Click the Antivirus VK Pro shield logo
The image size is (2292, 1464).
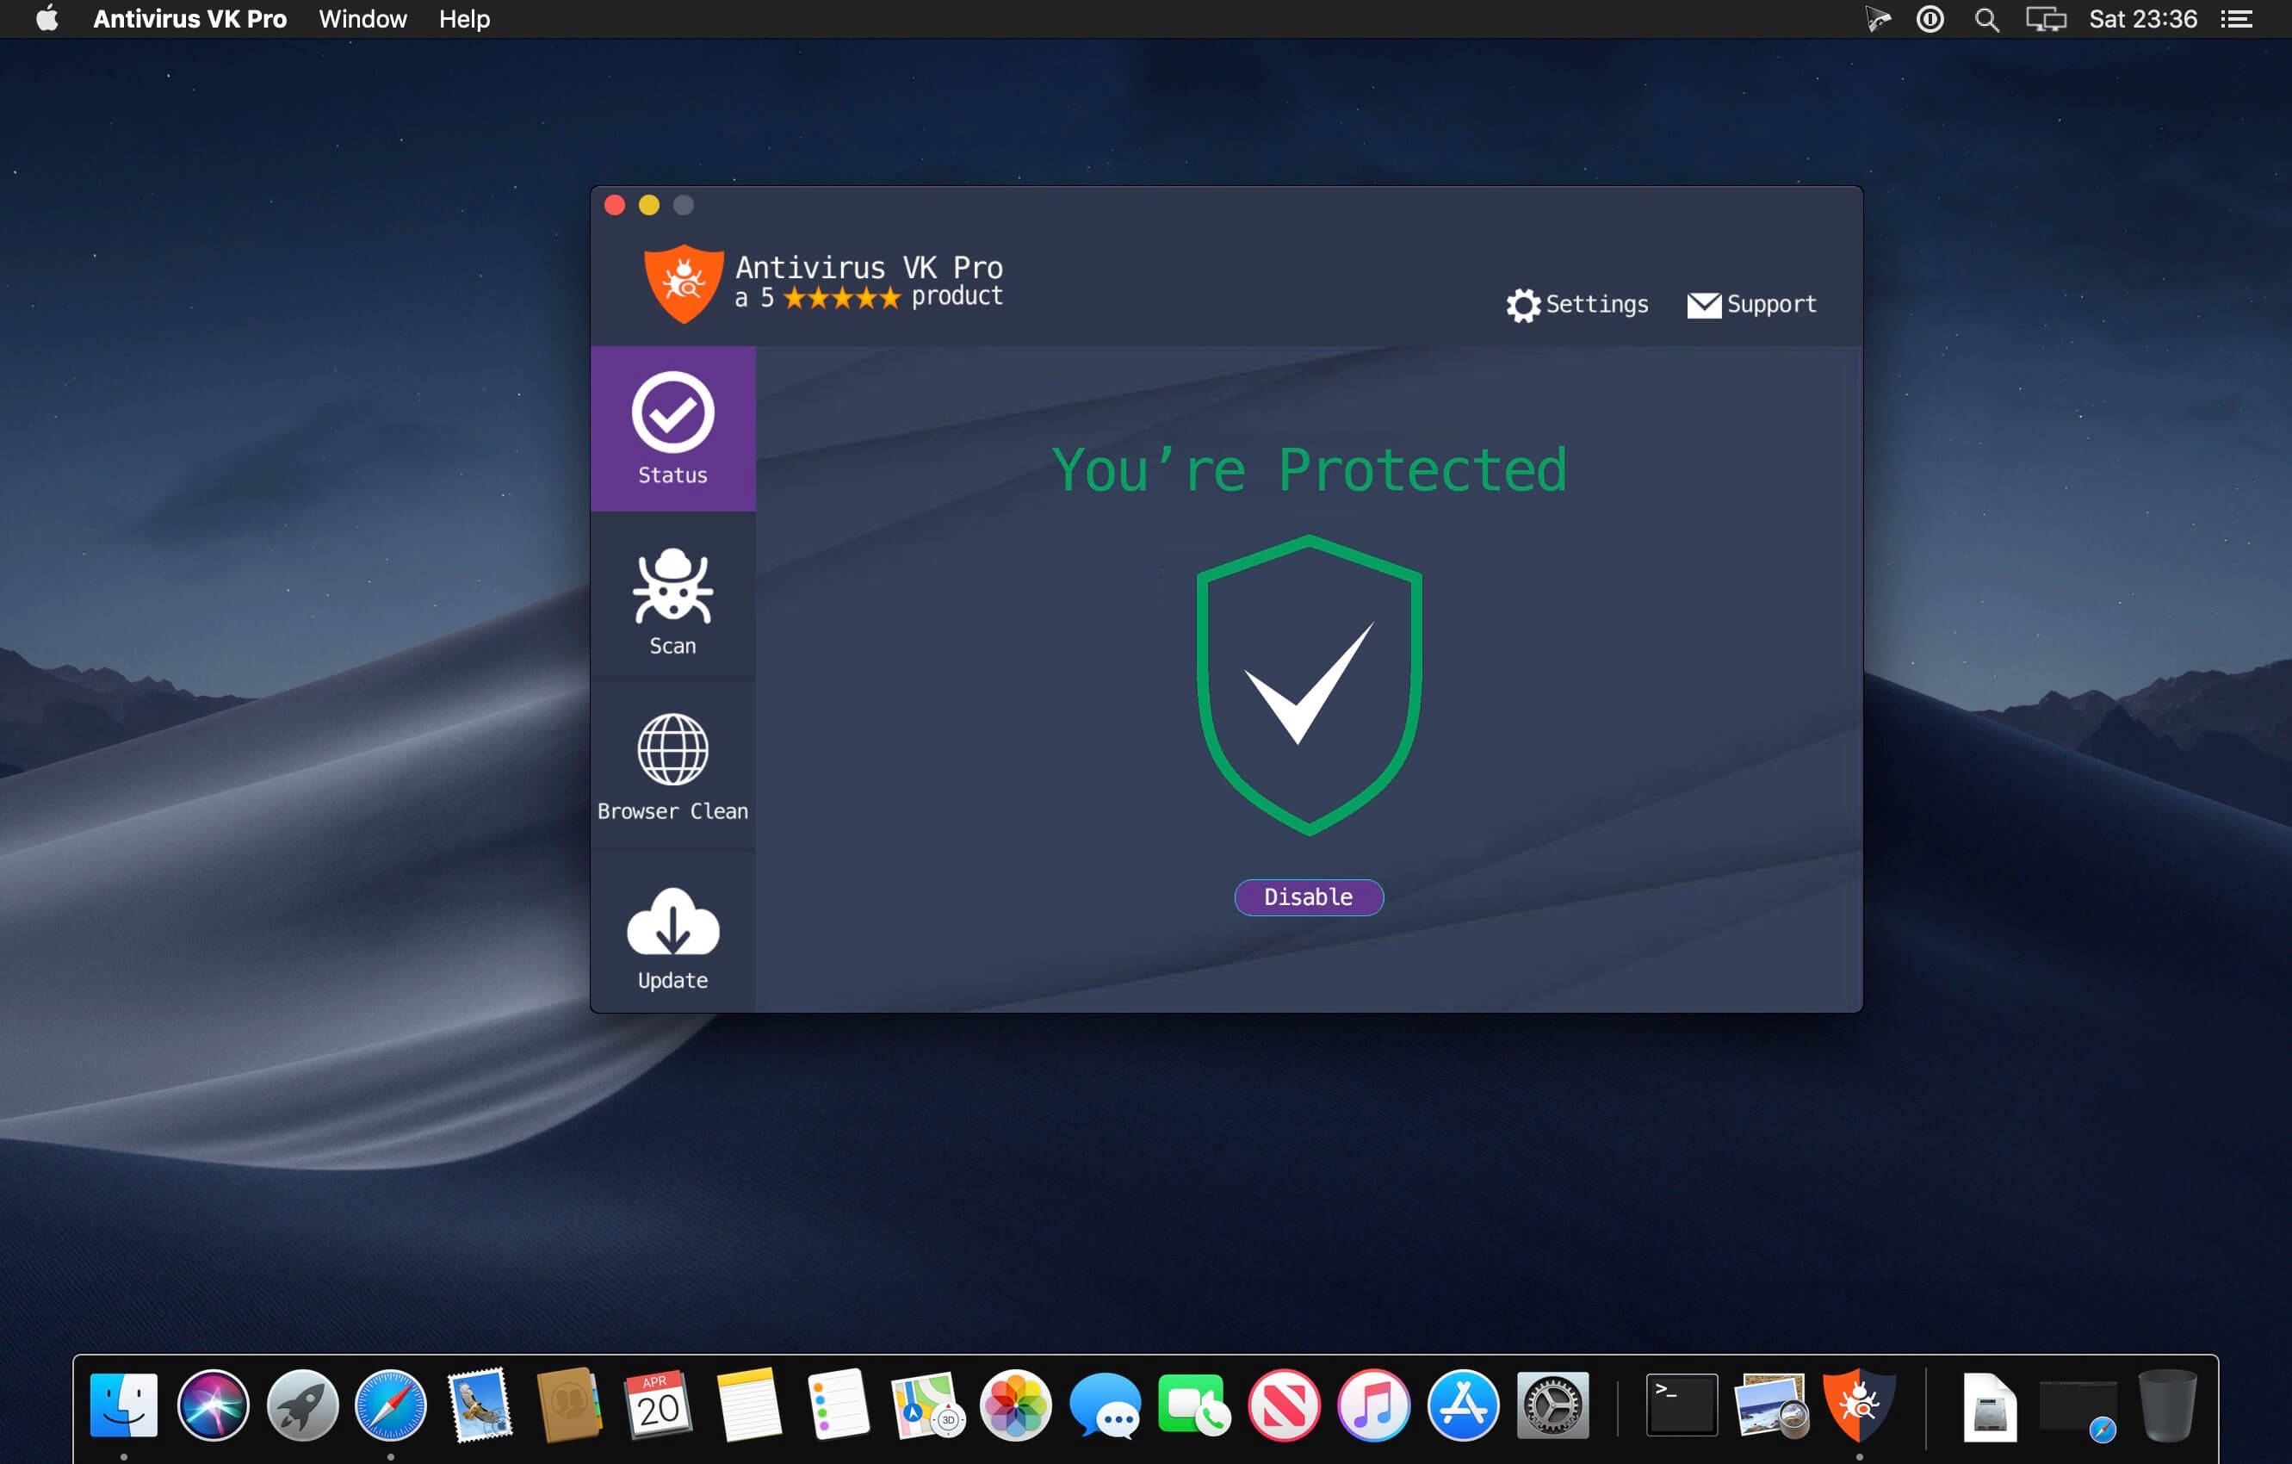coord(684,283)
